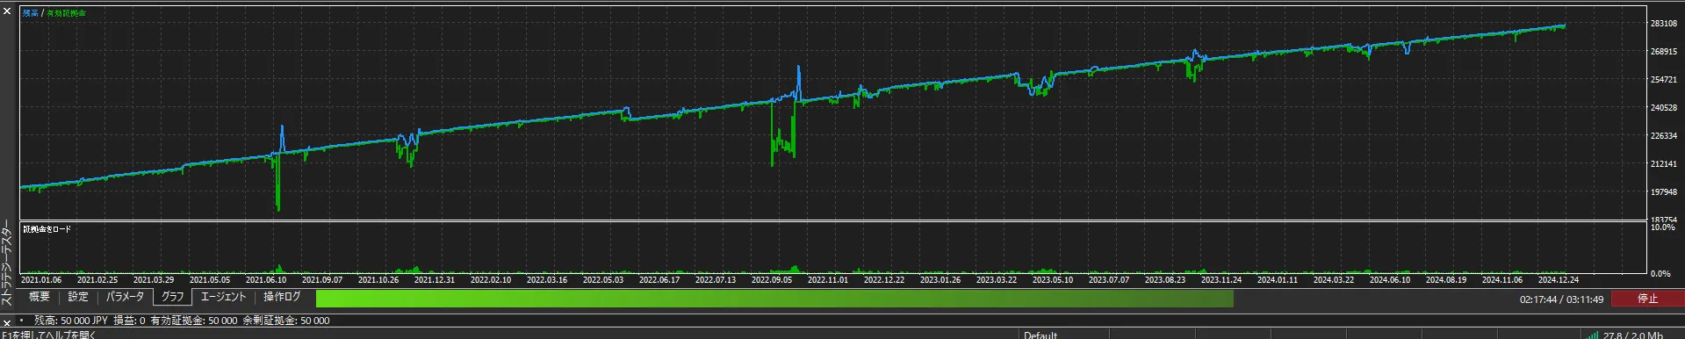Open the パラメータ tab
Viewport: 1685px width, 339px height.
tap(125, 298)
